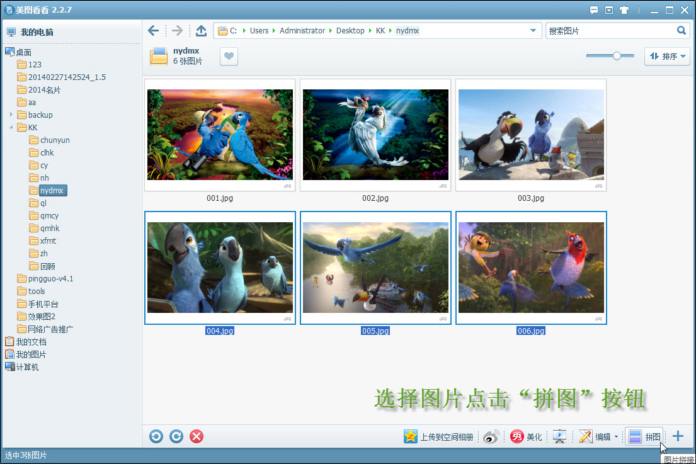Expand the backup folder tree node
The image size is (696, 464).
[x=11, y=115]
